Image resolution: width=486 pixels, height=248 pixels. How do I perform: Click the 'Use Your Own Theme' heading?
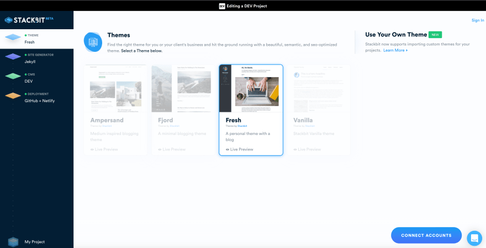[x=396, y=35]
